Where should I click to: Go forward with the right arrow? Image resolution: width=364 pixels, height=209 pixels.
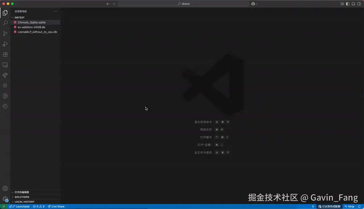tap(114, 4)
